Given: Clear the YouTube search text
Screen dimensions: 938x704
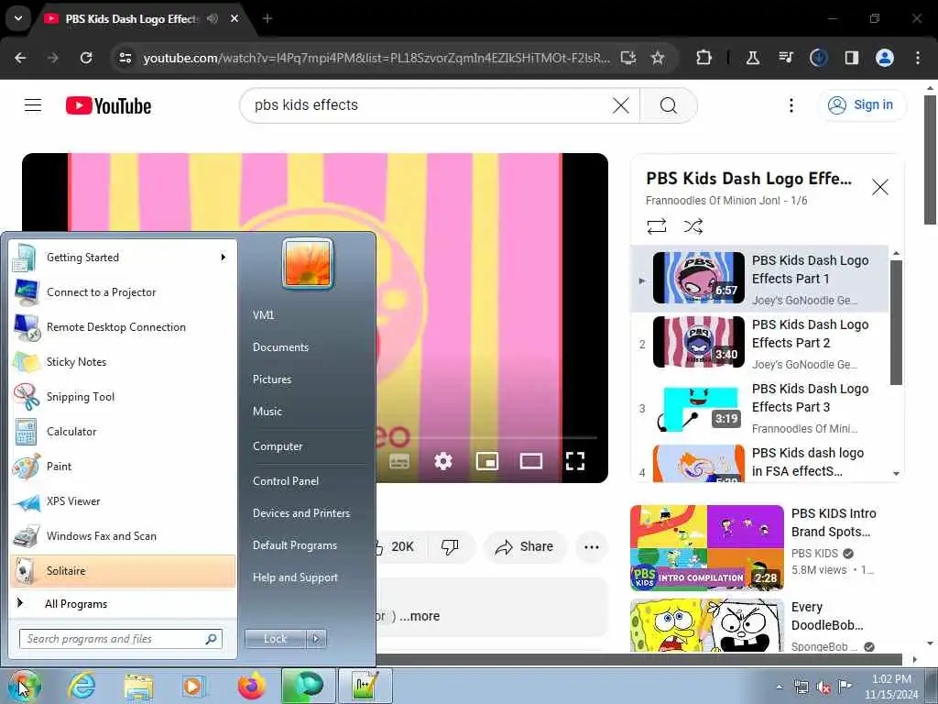Looking at the screenshot, I should pos(621,106).
